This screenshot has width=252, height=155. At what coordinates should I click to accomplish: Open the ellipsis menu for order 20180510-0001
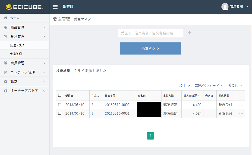pyautogui.click(x=241, y=114)
